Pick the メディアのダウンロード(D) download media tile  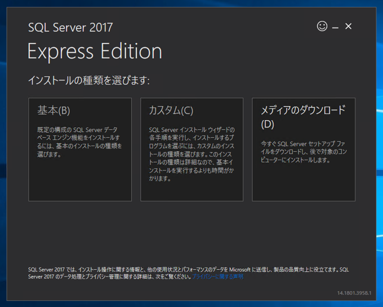click(304, 150)
